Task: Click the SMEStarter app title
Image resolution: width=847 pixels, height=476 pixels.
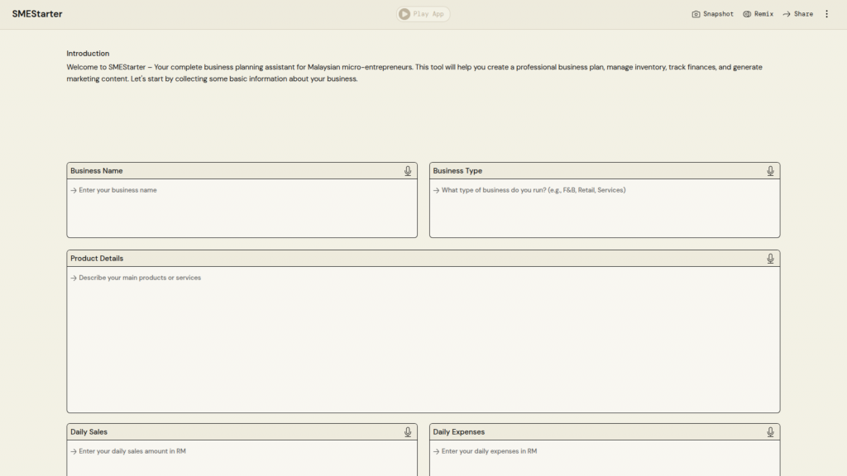Action: pos(37,14)
